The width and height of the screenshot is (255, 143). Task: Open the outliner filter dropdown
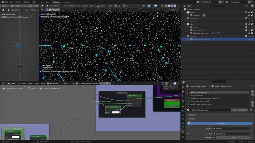click(247, 6)
